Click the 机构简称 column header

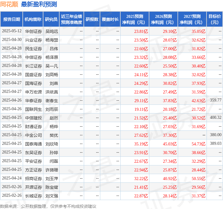coord(33,19)
